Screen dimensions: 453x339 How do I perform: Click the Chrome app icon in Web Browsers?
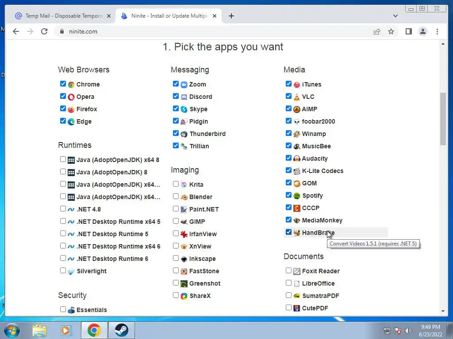(71, 84)
